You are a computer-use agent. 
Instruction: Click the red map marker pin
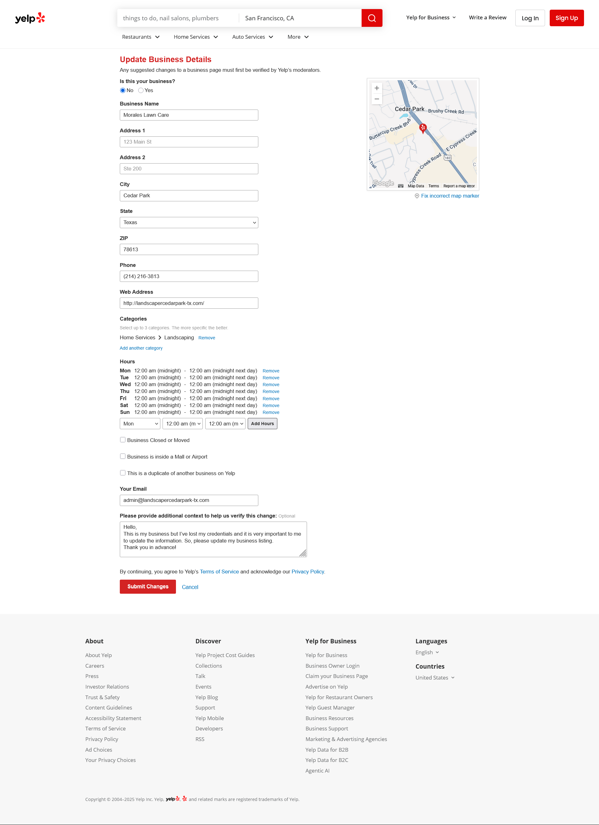tap(423, 128)
